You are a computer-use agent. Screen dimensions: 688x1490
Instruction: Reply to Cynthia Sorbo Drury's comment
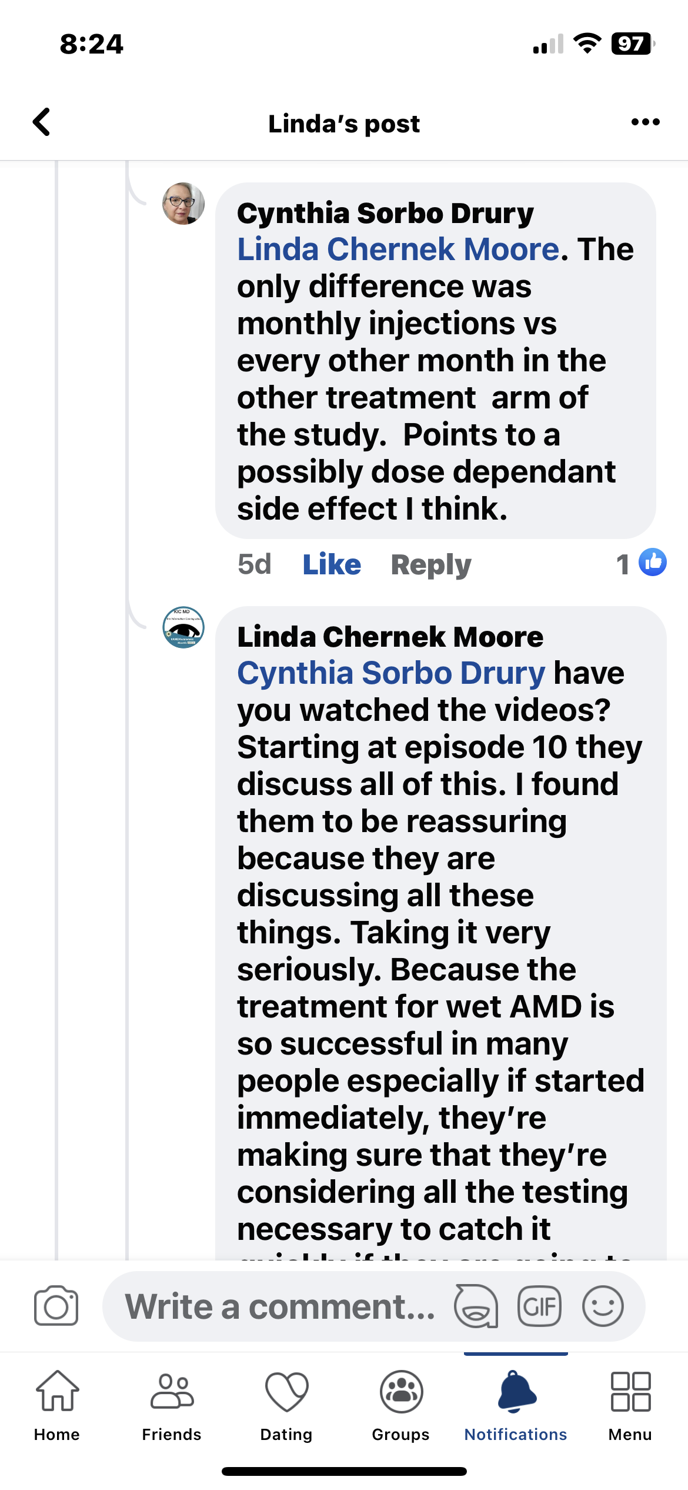coord(431,565)
